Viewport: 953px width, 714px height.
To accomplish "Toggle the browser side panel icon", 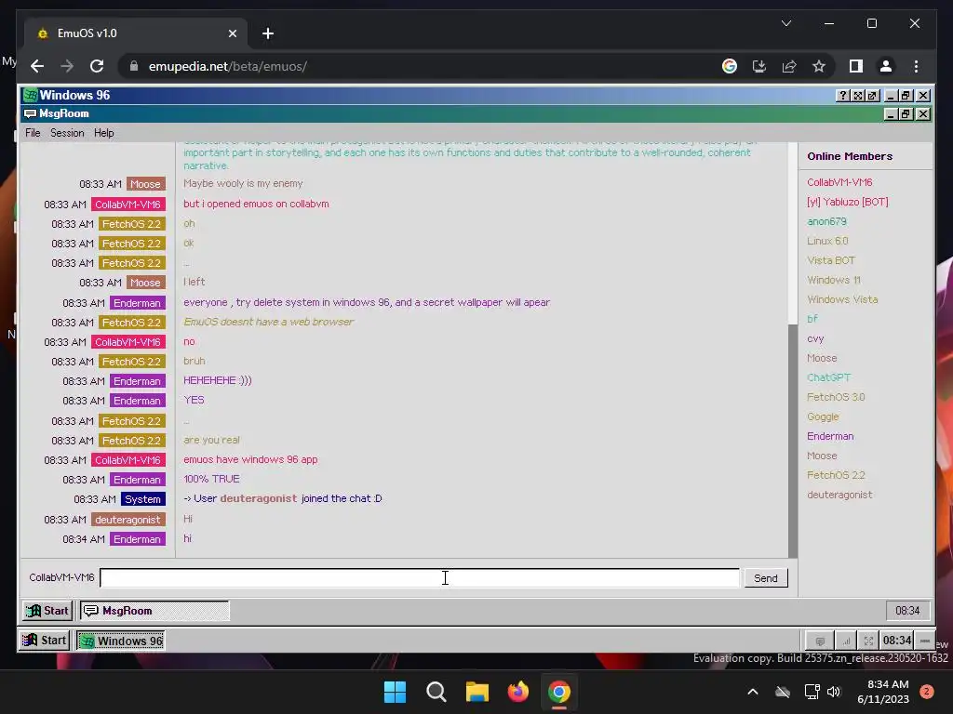I will (856, 66).
